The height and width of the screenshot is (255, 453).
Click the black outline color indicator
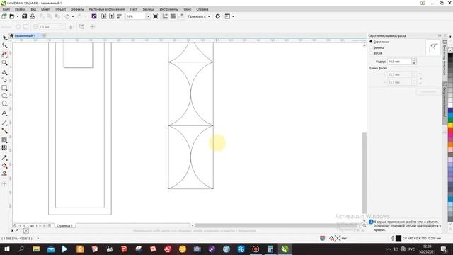pos(398,238)
